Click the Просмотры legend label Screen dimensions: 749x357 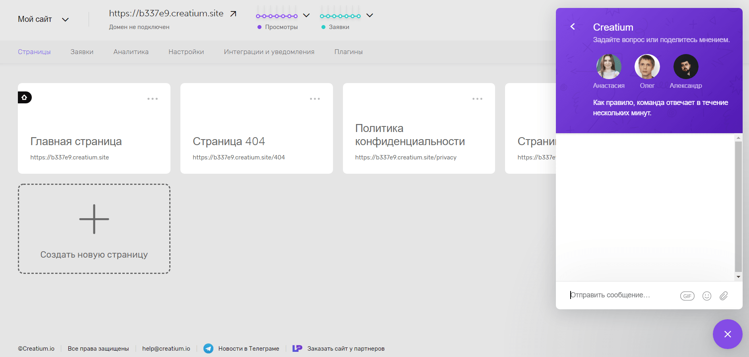pyautogui.click(x=281, y=27)
